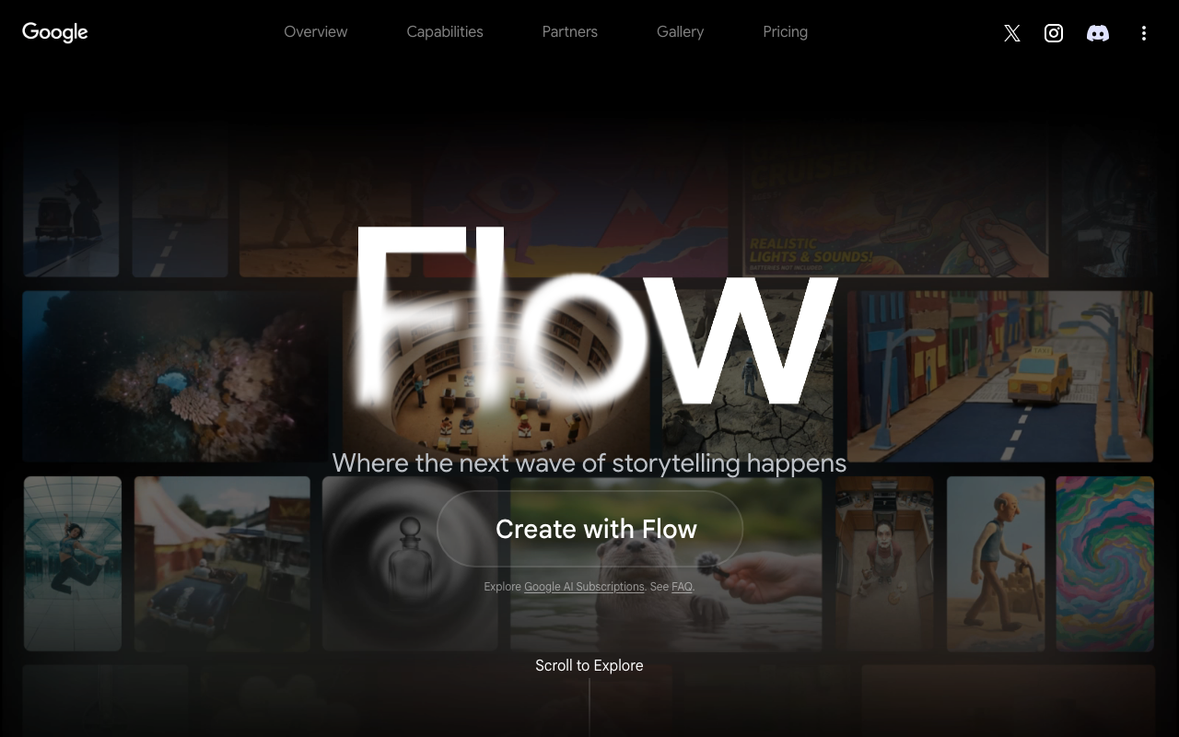The width and height of the screenshot is (1179, 737).
Task: Select the vintage car at circus thumbnail
Action: [x=222, y=564]
